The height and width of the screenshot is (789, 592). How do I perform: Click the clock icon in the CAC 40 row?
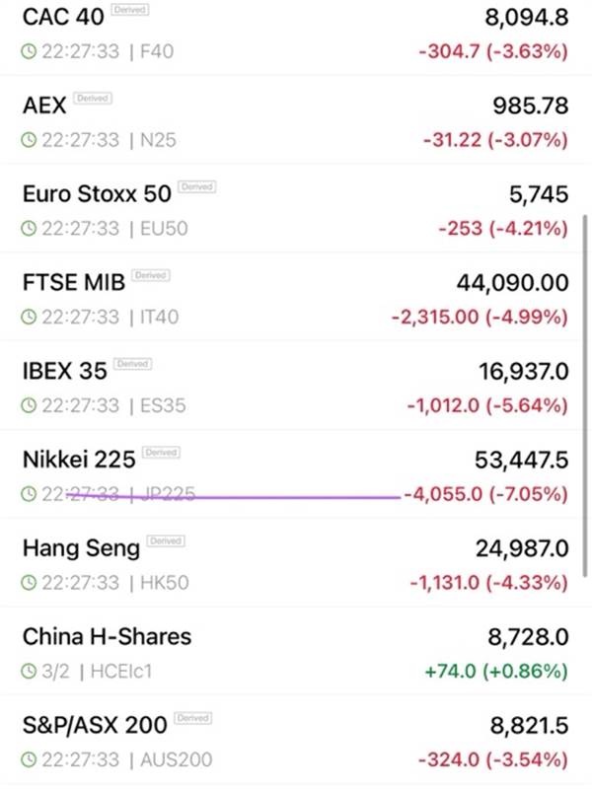coord(28,50)
